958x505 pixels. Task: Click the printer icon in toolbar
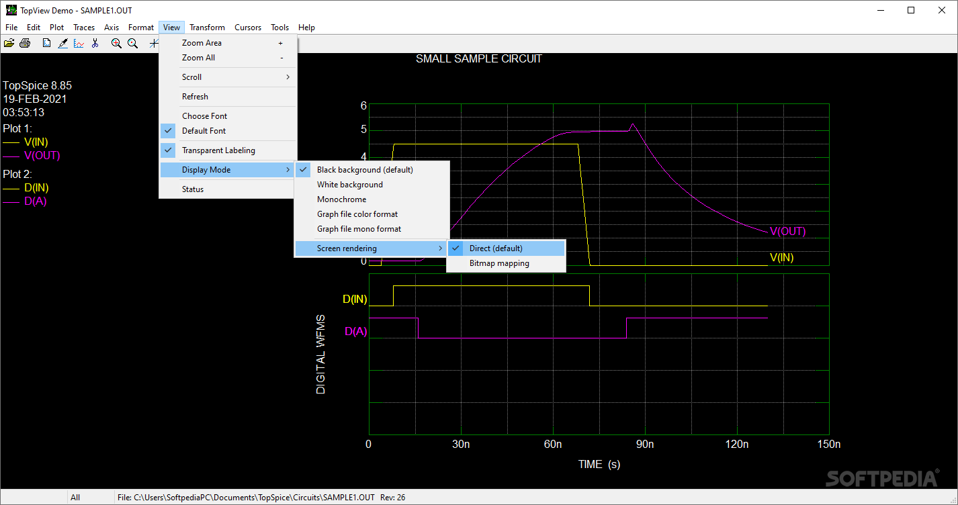[x=25, y=44]
